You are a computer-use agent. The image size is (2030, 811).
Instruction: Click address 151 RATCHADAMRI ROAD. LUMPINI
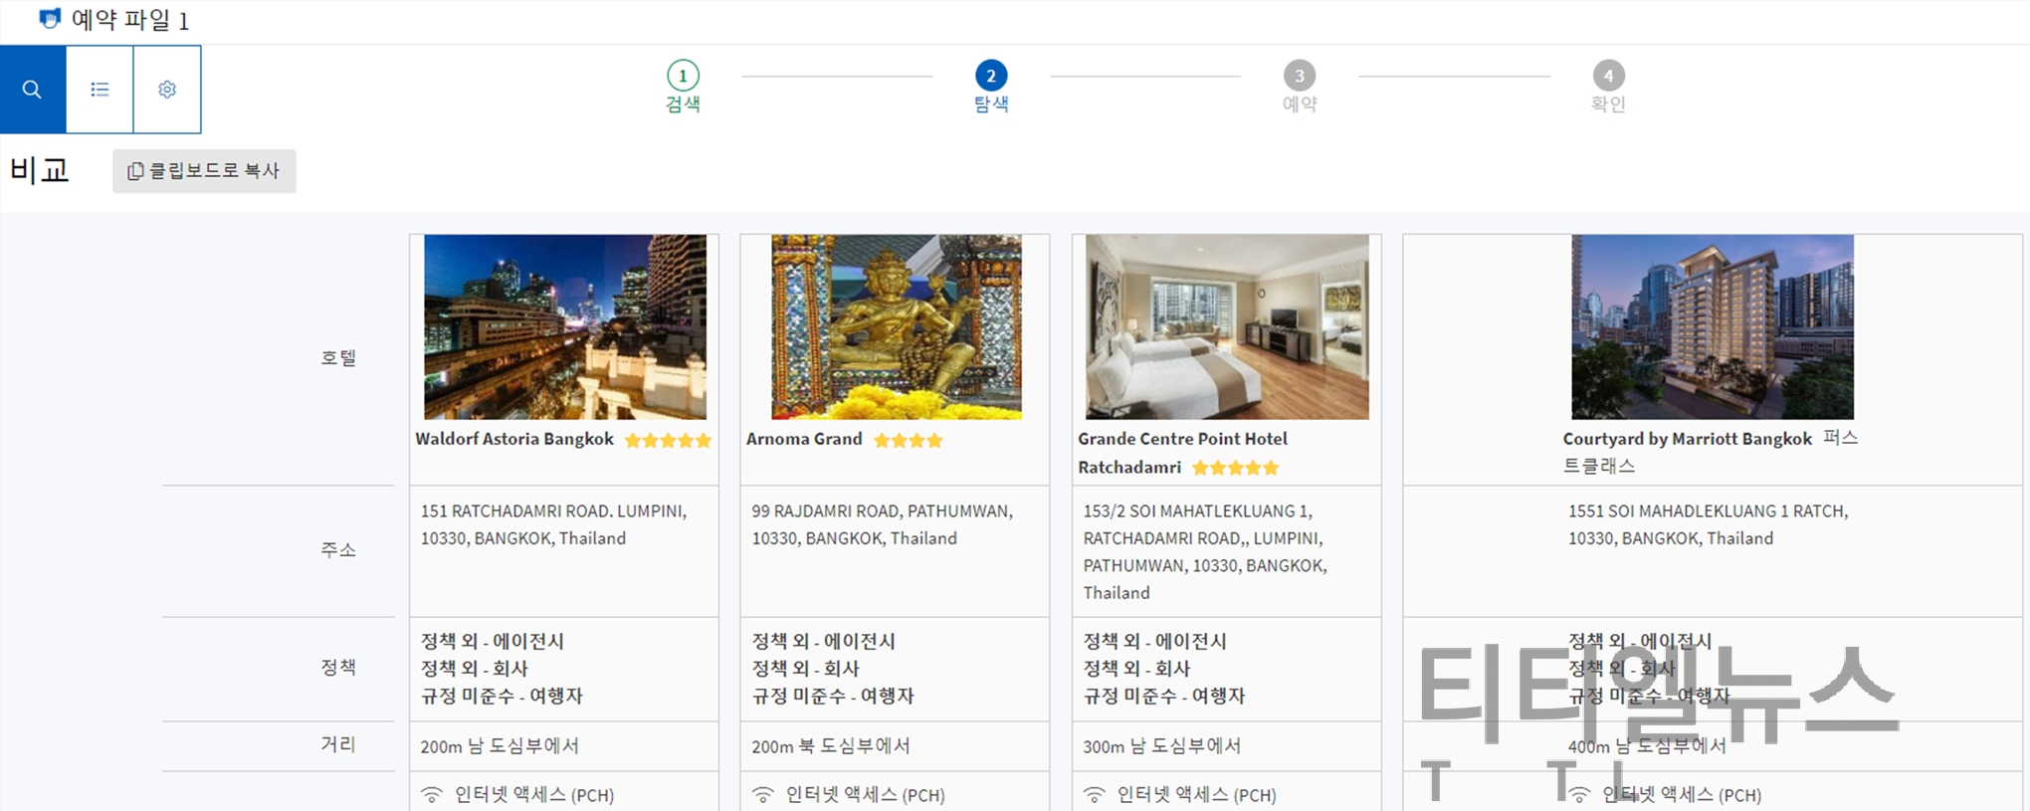pyautogui.click(x=553, y=524)
